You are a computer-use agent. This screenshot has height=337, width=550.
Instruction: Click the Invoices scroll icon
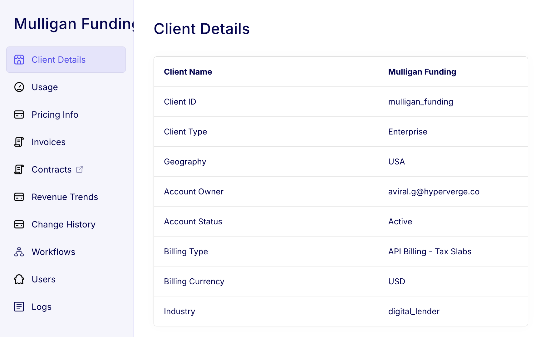[x=19, y=142]
